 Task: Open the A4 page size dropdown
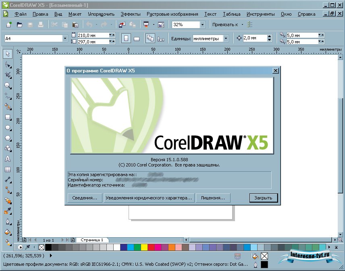[x=65, y=39]
